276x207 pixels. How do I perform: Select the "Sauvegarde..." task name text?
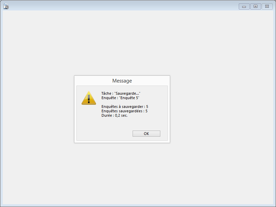point(127,93)
